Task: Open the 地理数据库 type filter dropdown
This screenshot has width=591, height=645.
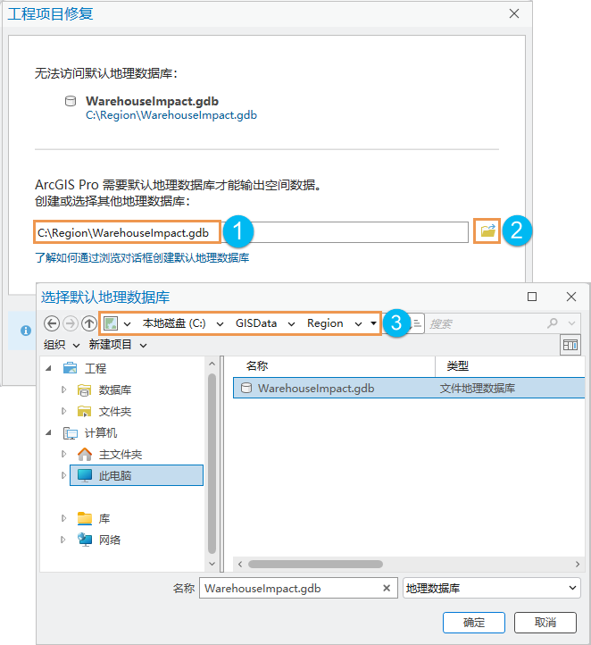Action: (x=572, y=588)
